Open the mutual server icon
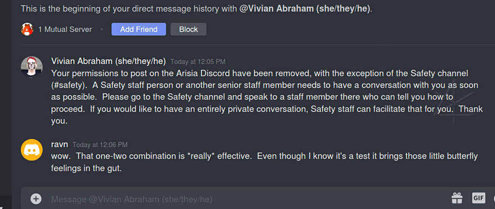 click(x=27, y=29)
